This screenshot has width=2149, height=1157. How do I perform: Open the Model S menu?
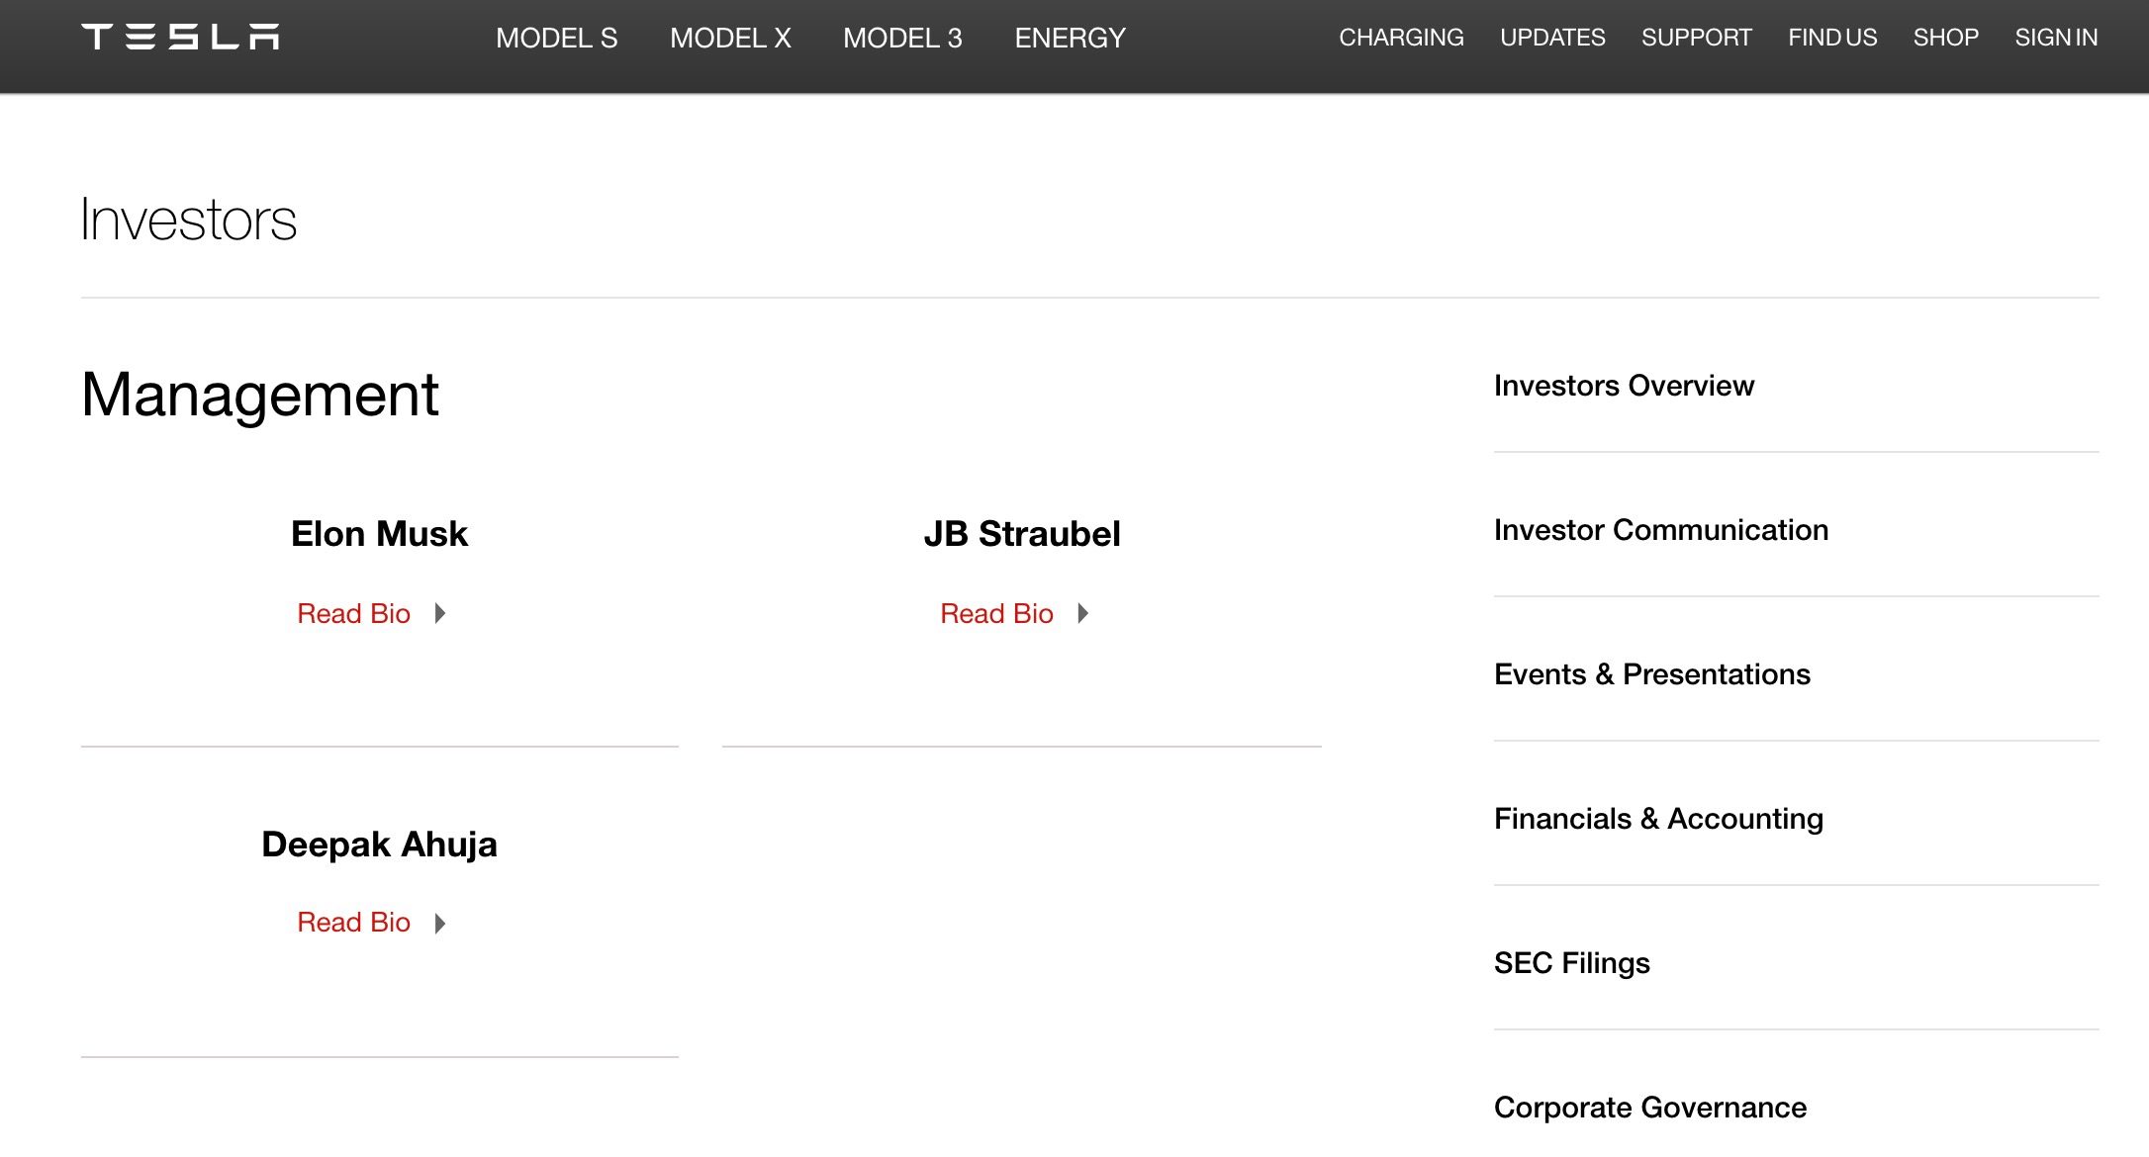[x=556, y=39]
